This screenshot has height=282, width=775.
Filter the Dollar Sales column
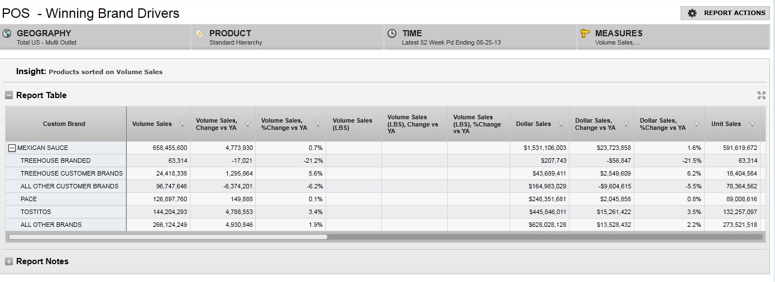pos(561,124)
